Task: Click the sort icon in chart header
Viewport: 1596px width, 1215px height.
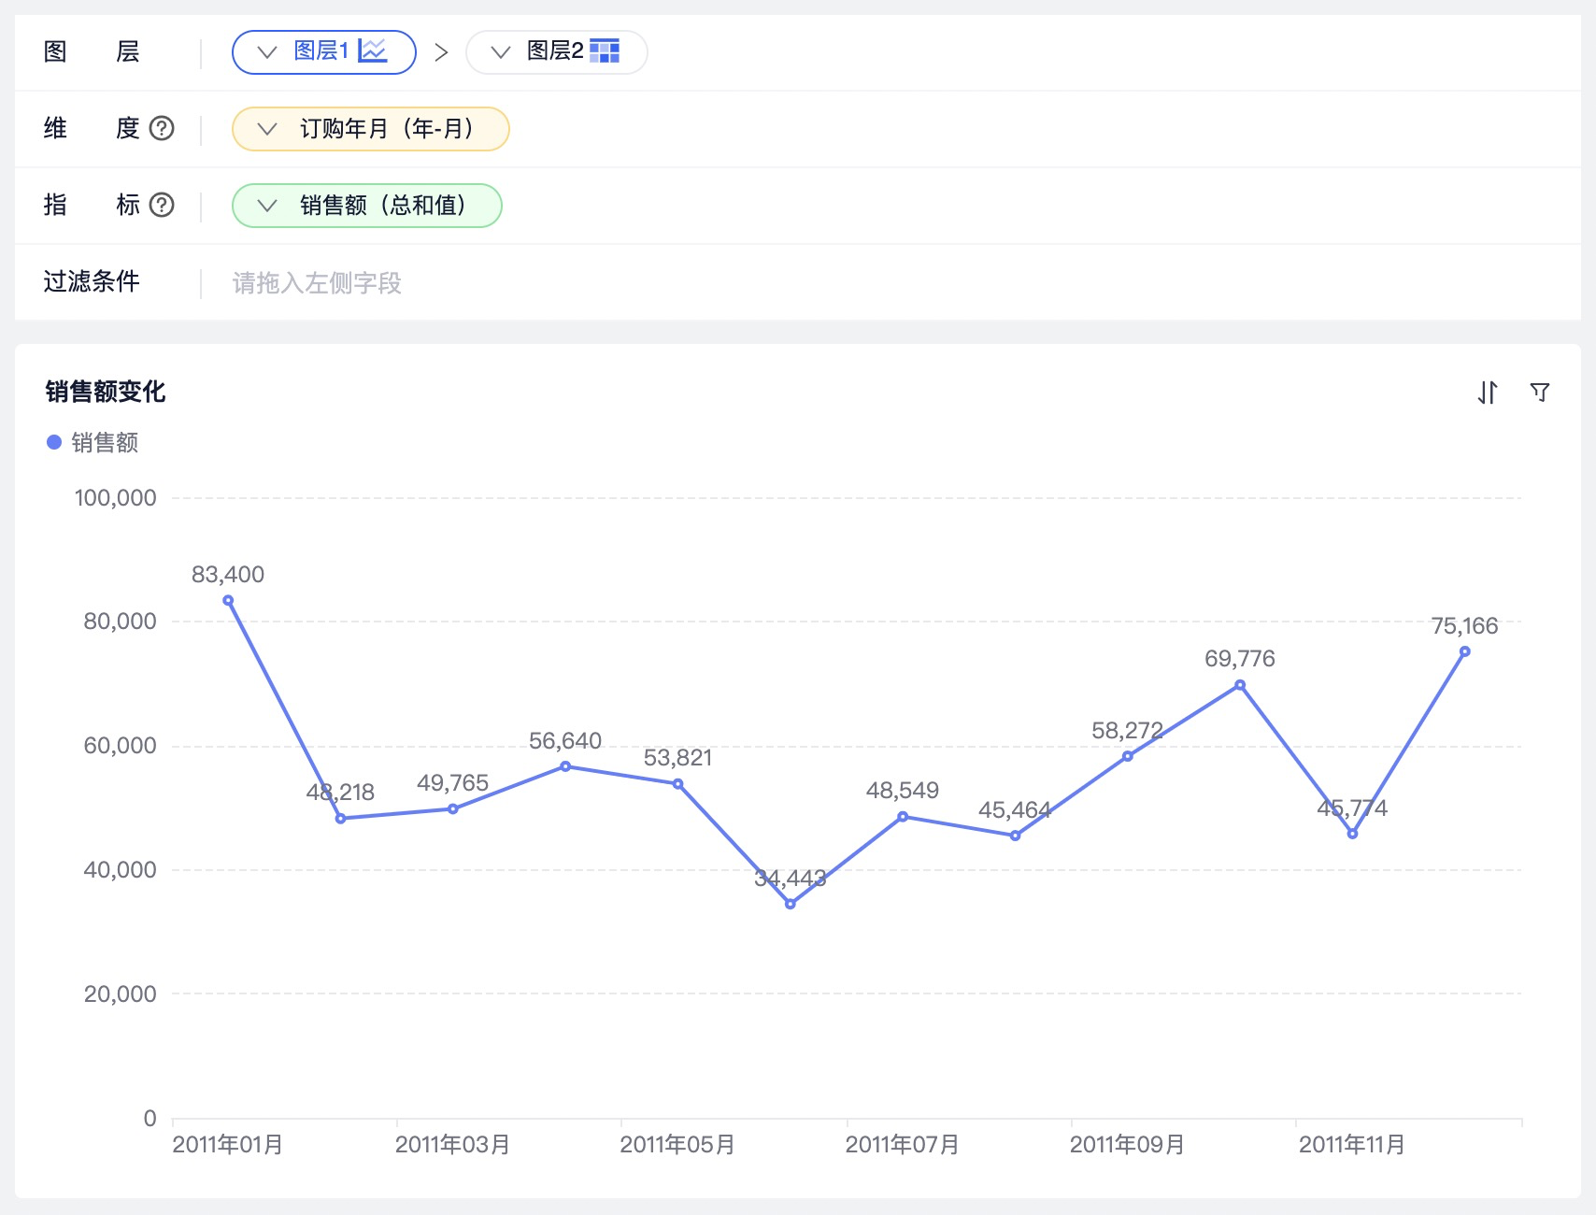Action: [x=1488, y=393]
